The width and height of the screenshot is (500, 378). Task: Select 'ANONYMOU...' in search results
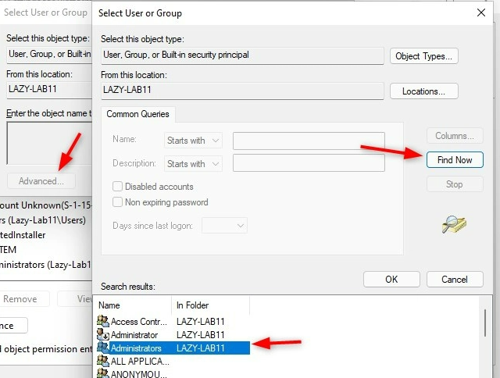(139, 374)
